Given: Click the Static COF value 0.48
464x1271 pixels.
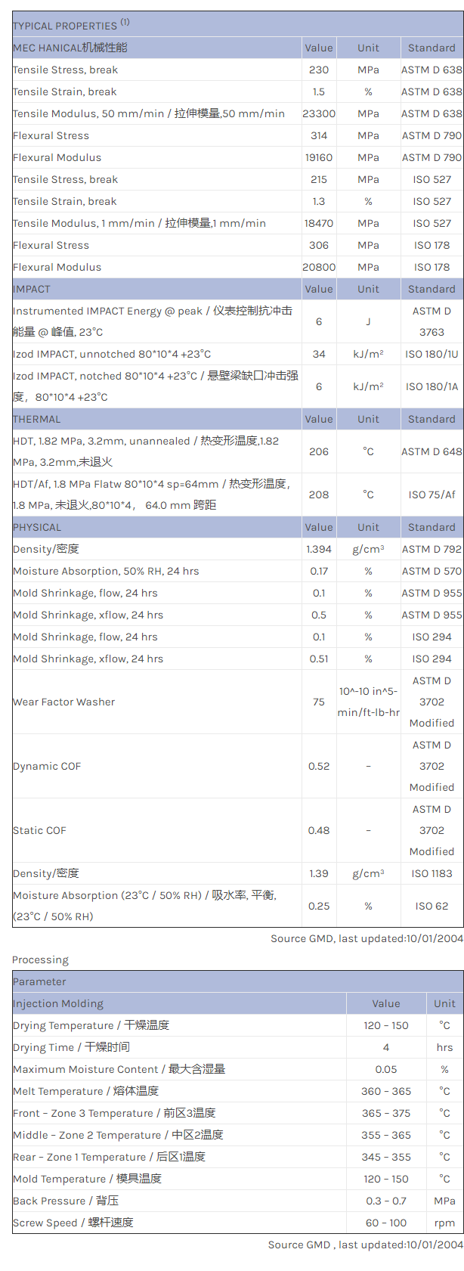Looking at the screenshot, I should [x=319, y=830].
